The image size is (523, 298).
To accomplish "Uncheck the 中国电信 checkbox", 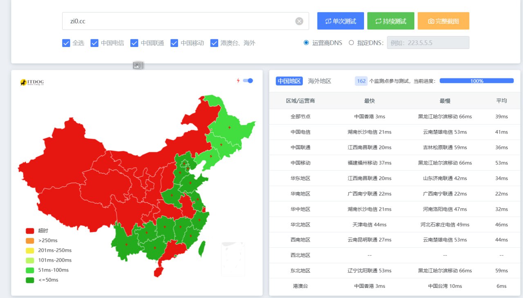I will (x=94, y=43).
